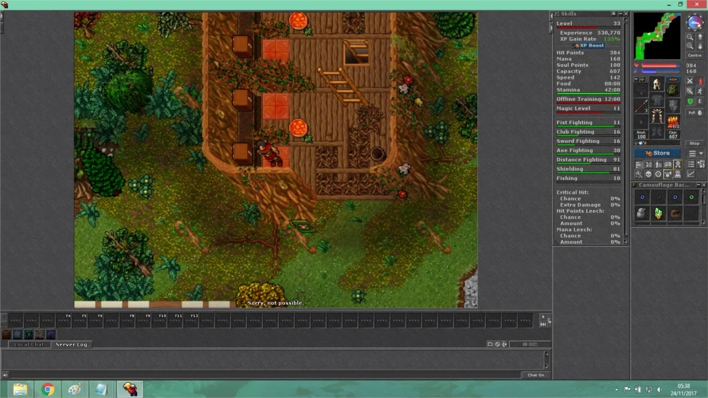
Task: Click the Stop button
Action: (695, 143)
